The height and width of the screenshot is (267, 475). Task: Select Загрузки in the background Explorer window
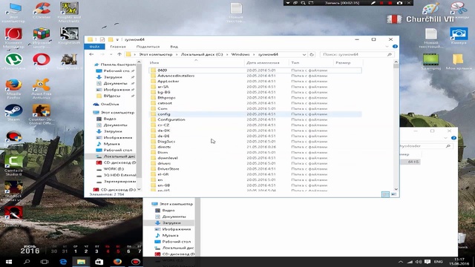(168, 222)
